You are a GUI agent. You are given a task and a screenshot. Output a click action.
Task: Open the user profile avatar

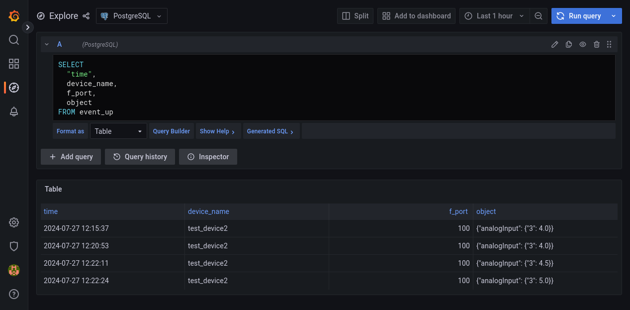coord(14,270)
